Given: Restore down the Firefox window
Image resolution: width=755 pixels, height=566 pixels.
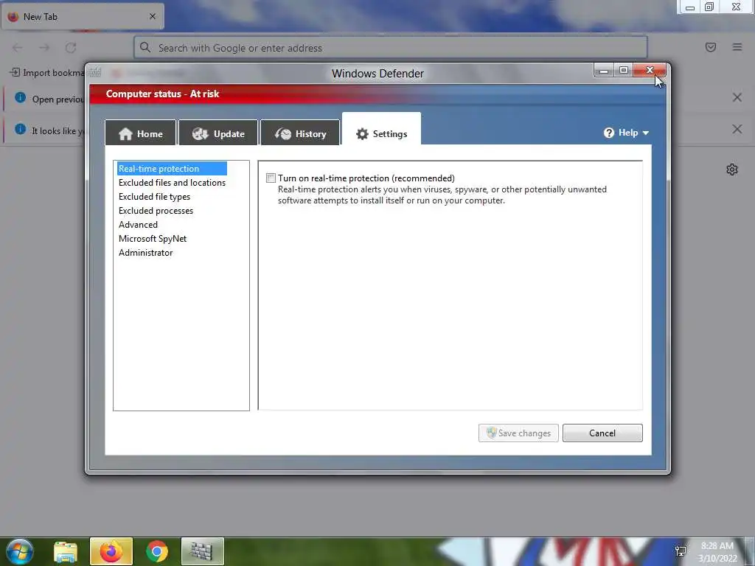Looking at the screenshot, I should pos(709,7).
